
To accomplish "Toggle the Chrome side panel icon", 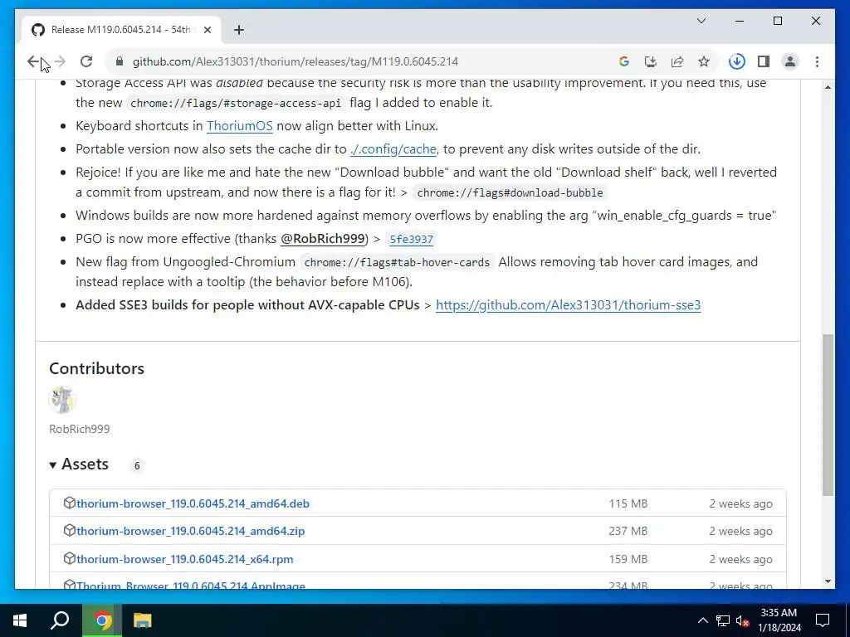I will (x=764, y=61).
